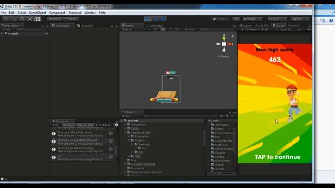Toggle pivot Center mode button
Screen dimensions: 335x188
[x=55, y=19]
